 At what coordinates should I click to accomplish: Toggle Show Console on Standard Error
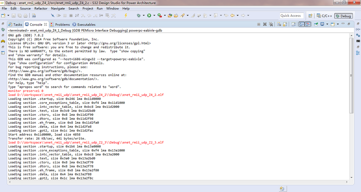(308, 24)
